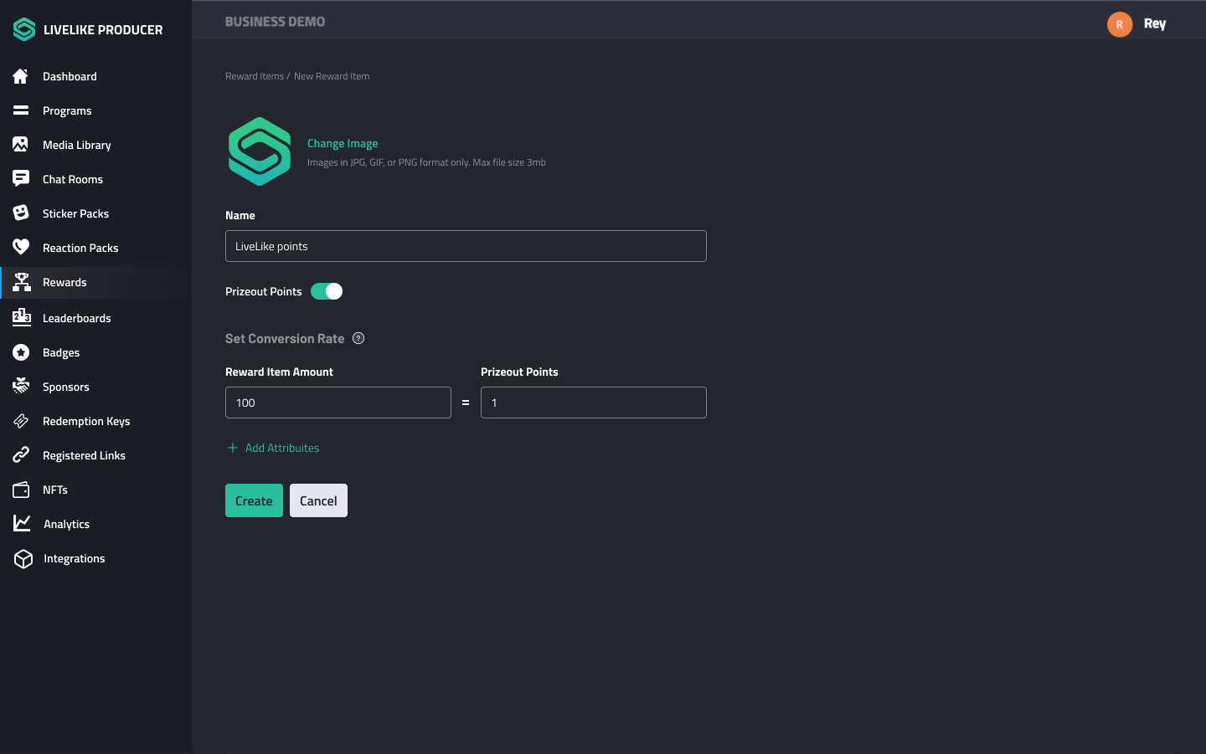Screen dimensions: 1206x754
Task: Click the Sticker Packs icon
Action: (x=21, y=213)
